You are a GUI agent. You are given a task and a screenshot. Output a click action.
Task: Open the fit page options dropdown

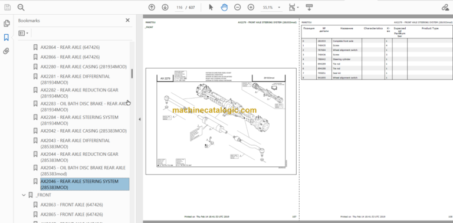tap(294, 8)
